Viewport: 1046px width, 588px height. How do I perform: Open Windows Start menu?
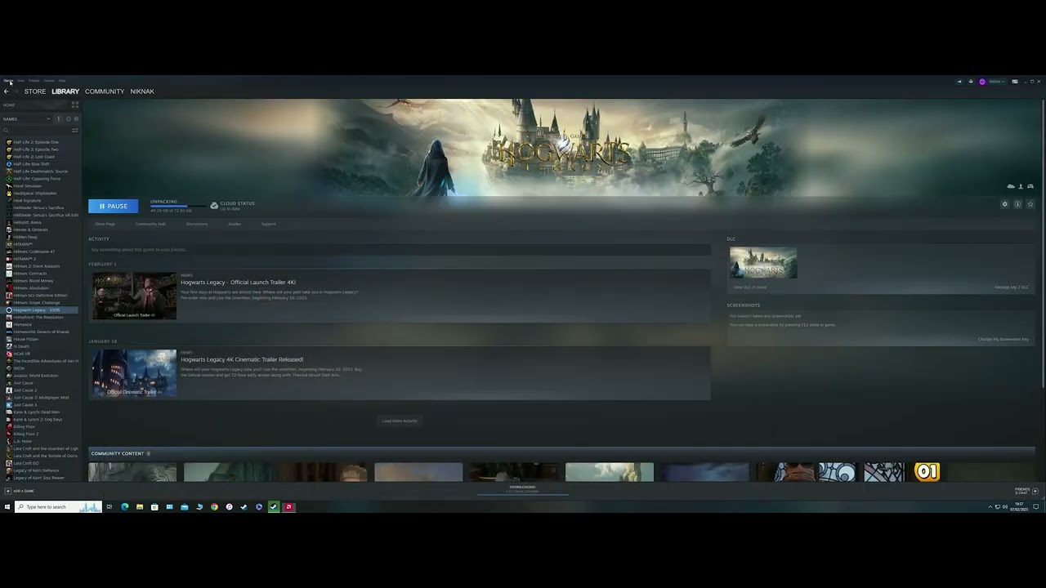click(7, 507)
